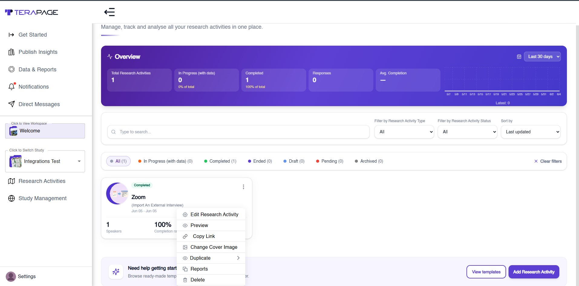Open the Zoom activity title
579x286 pixels.
139,197
